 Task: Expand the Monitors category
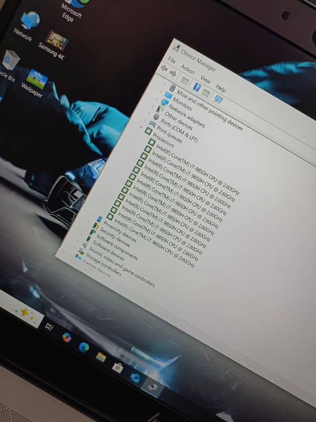click(x=162, y=92)
